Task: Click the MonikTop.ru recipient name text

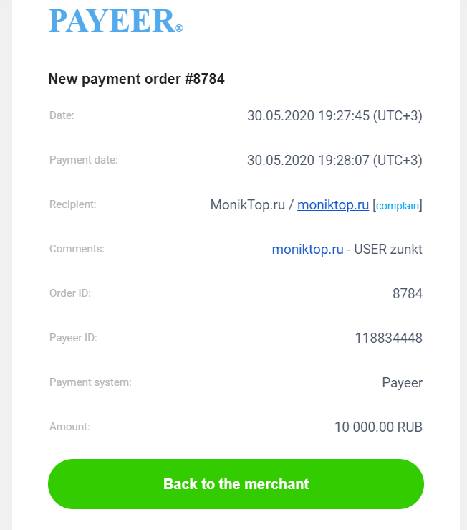Action: pyautogui.click(x=247, y=205)
